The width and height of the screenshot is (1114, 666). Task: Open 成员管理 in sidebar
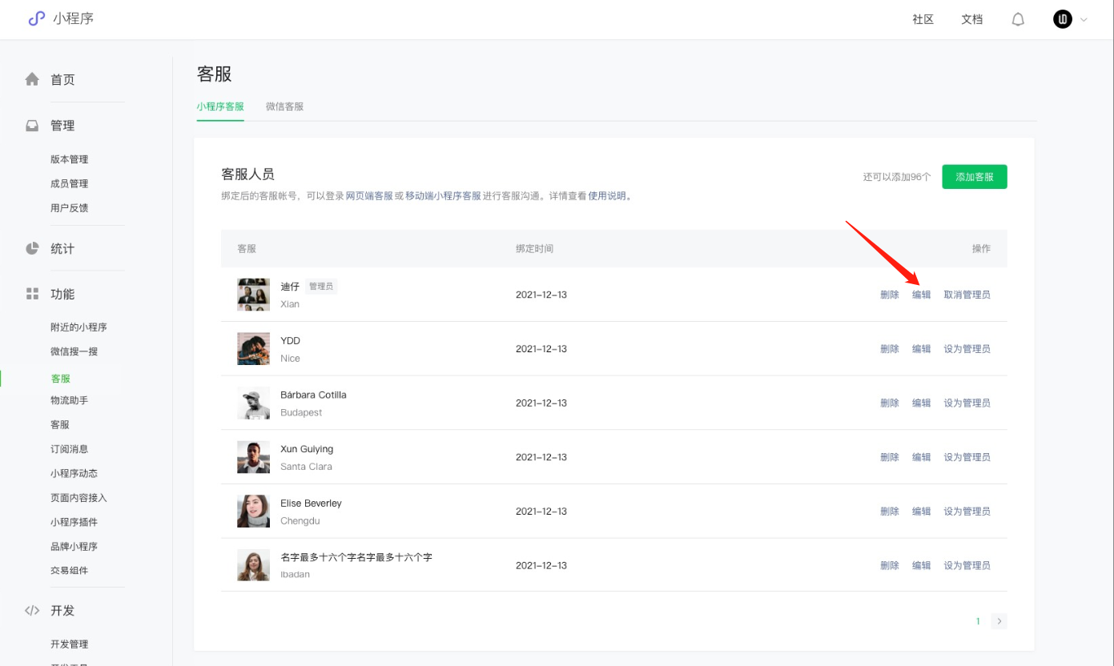click(69, 183)
